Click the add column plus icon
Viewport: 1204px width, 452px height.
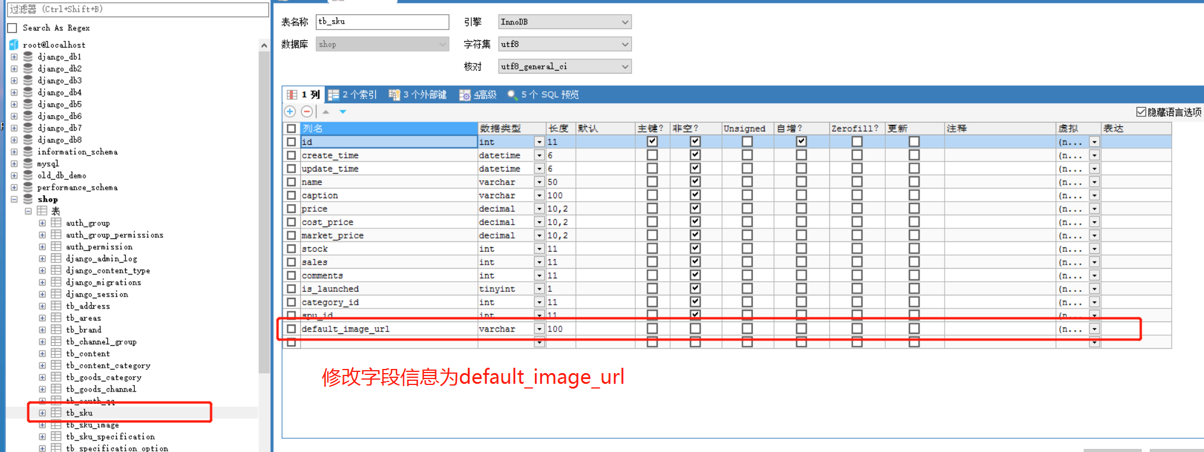click(x=290, y=112)
